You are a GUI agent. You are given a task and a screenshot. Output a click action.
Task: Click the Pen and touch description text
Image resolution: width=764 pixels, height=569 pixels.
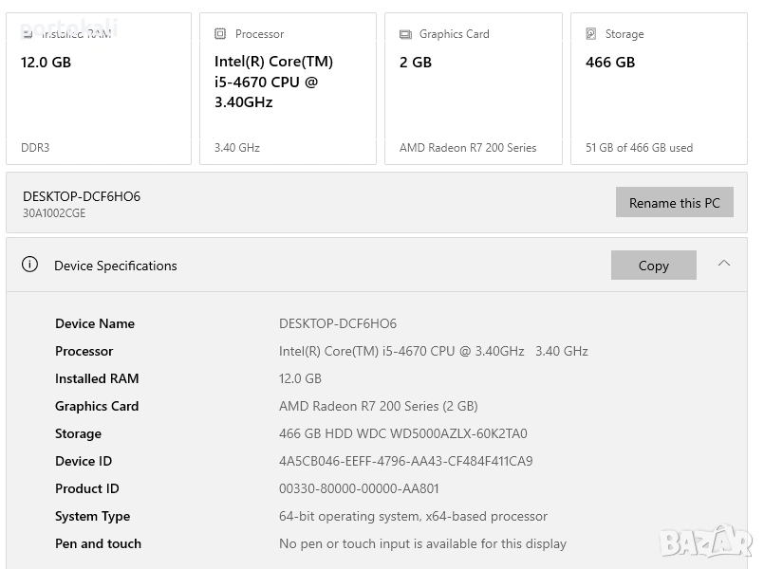[x=422, y=543]
